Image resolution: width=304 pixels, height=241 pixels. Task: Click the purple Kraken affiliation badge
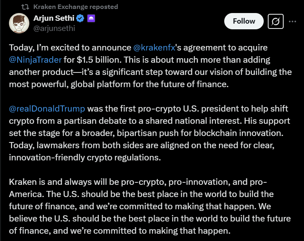coord(91,19)
